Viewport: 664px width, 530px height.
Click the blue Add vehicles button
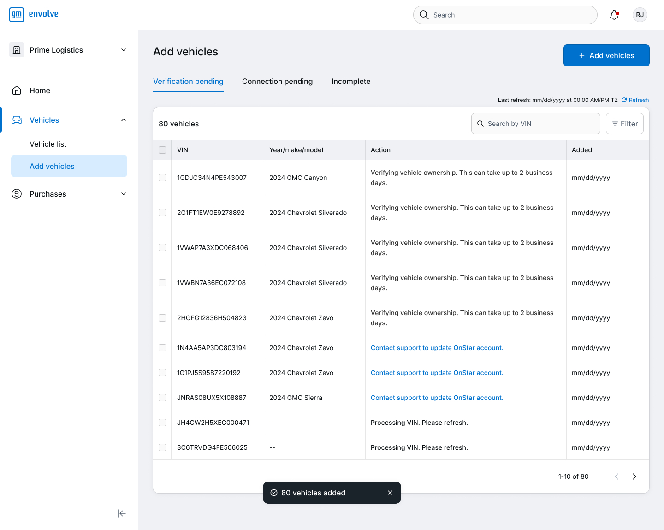tap(606, 55)
